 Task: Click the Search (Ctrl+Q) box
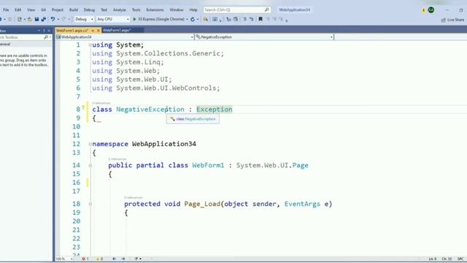[236, 9]
